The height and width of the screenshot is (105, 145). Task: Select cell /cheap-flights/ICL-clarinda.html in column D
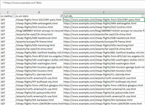(x=39, y=75)
